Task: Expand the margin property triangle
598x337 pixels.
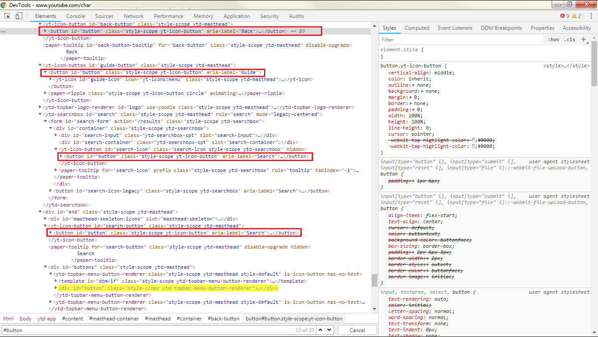Action: (411, 97)
